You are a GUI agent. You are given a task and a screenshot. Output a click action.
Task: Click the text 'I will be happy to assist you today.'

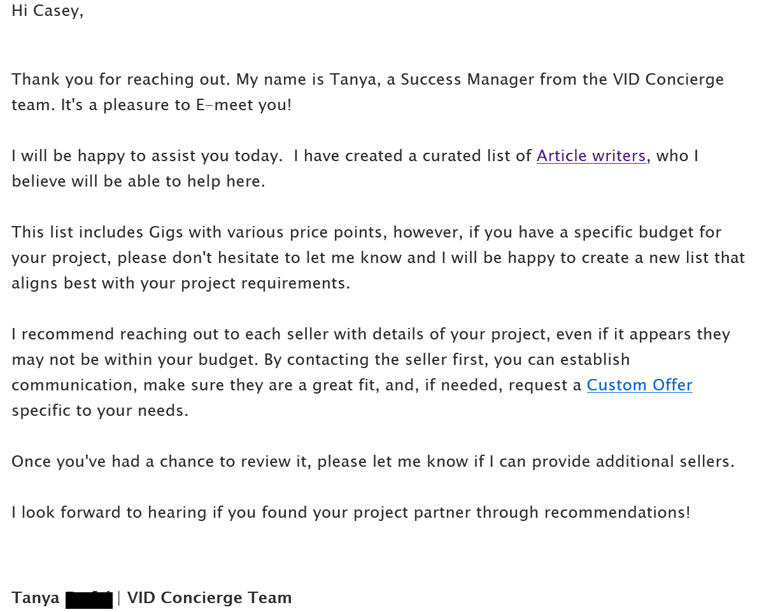click(147, 156)
